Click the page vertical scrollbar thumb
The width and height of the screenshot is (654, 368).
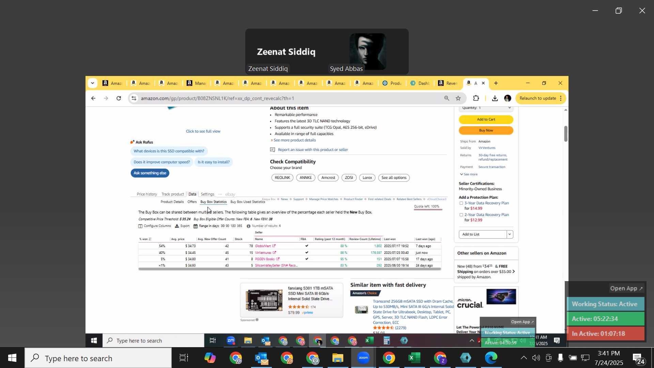coord(565,134)
